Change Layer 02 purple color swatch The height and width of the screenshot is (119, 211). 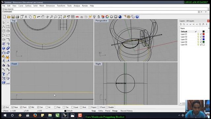(x=204, y=37)
